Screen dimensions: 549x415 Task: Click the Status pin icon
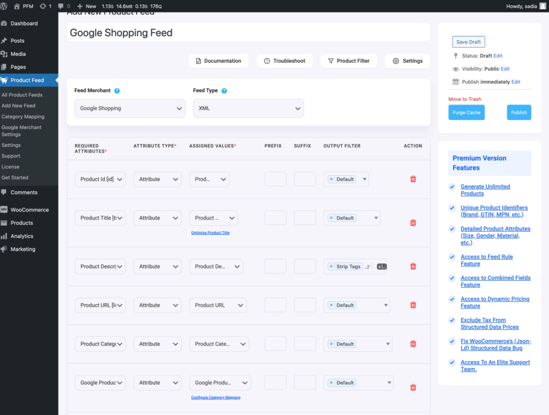click(456, 56)
